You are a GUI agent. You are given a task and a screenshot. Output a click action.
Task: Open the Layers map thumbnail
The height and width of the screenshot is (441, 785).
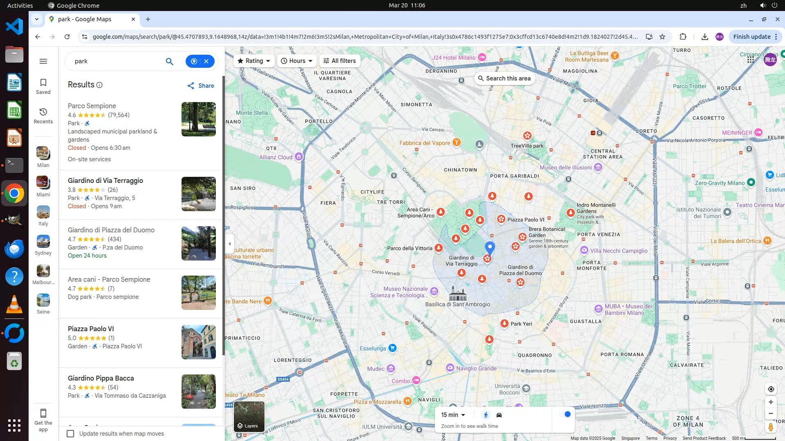point(249,416)
